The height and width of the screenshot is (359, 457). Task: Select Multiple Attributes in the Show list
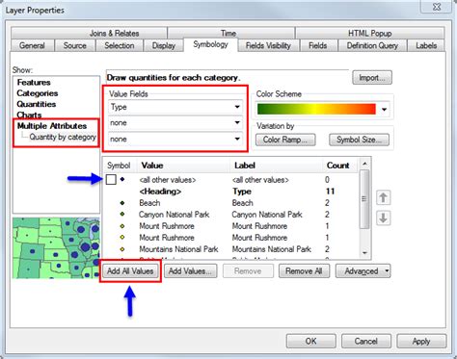click(x=52, y=126)
